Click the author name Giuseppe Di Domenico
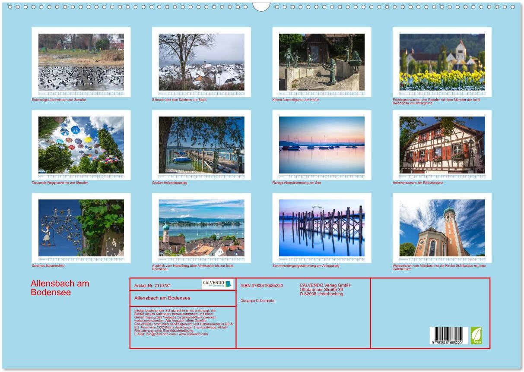524x372 pixels. coord(258,300)
